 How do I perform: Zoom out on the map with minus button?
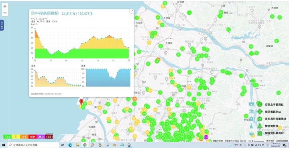pyautogui.click(x=5, y=13)
